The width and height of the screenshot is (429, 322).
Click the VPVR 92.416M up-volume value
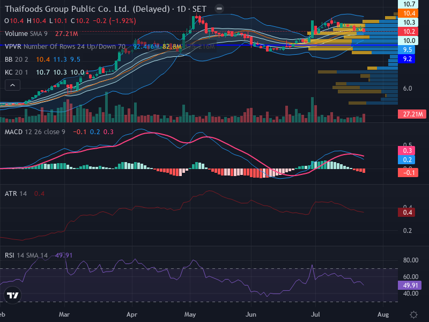146,47
